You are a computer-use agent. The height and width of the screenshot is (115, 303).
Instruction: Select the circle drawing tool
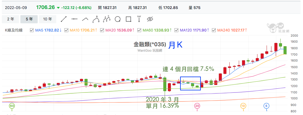pos(118,19)
